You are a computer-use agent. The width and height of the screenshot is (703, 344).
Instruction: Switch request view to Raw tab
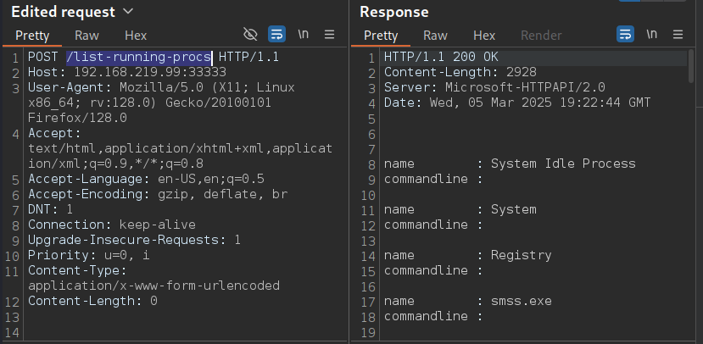[x=87, y=36]
